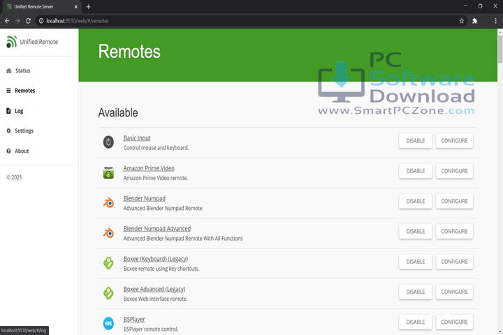Configure the Blender Numpad remote
Image resolution: width=503 pixels, height=335 pixels.
[x=454, y=201]
